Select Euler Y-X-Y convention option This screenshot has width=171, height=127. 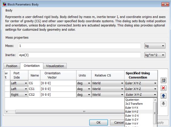tap(139, 123)
